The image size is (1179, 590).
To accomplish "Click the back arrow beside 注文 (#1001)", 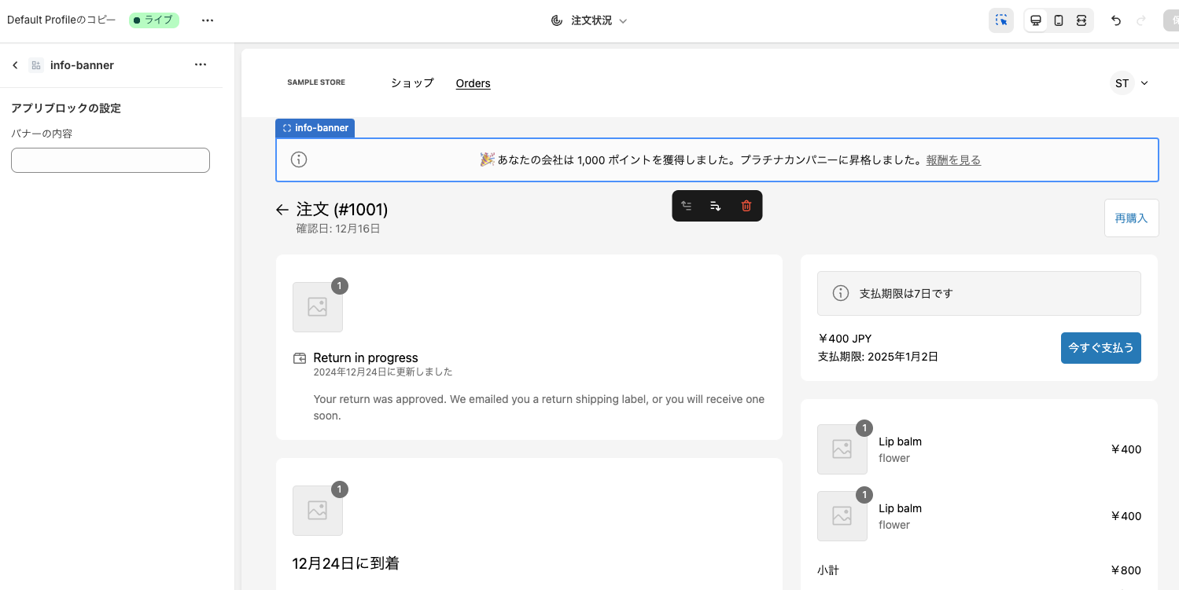I will click(x=282, y=210).
